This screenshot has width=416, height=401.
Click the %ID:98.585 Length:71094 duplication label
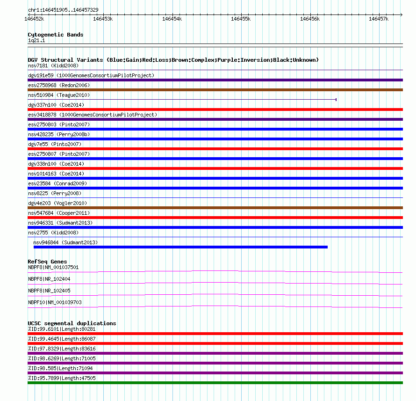click(60, 369)
